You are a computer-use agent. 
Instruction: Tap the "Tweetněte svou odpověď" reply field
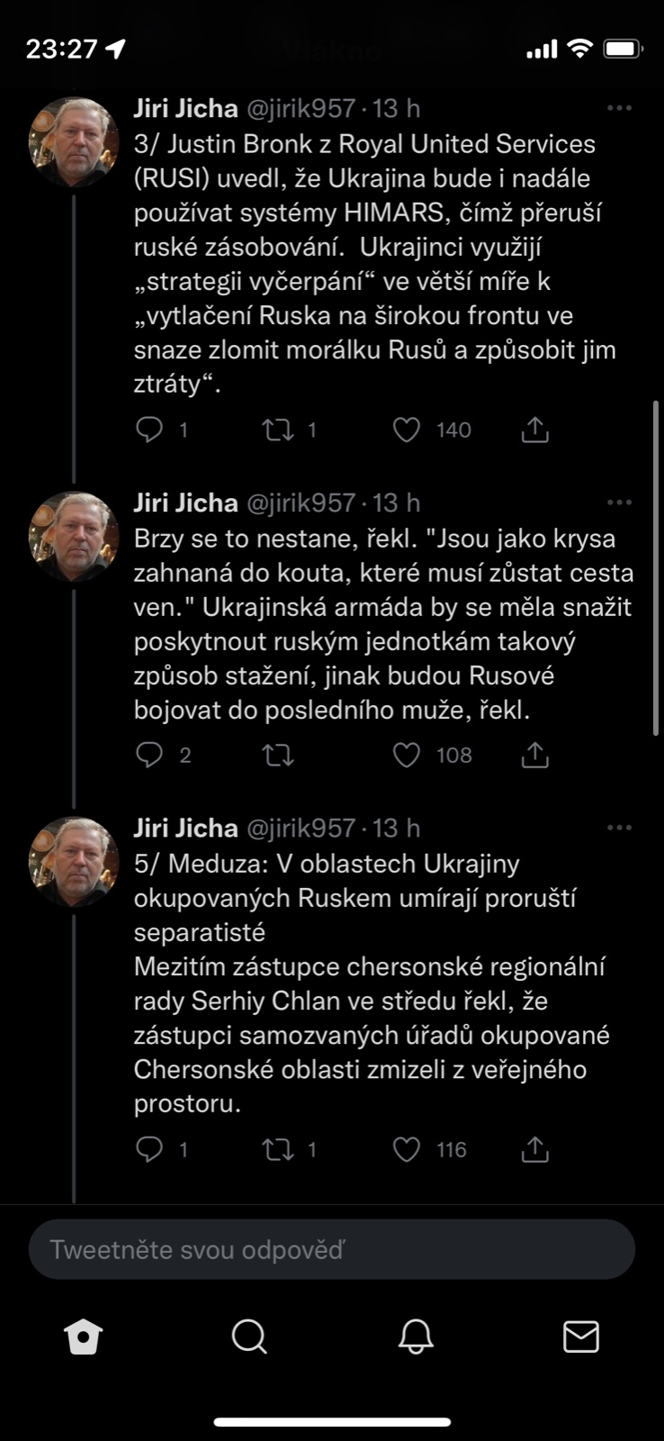332,1249
